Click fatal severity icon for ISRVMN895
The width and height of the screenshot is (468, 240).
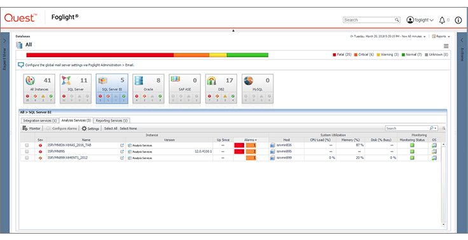pos(40,152)
